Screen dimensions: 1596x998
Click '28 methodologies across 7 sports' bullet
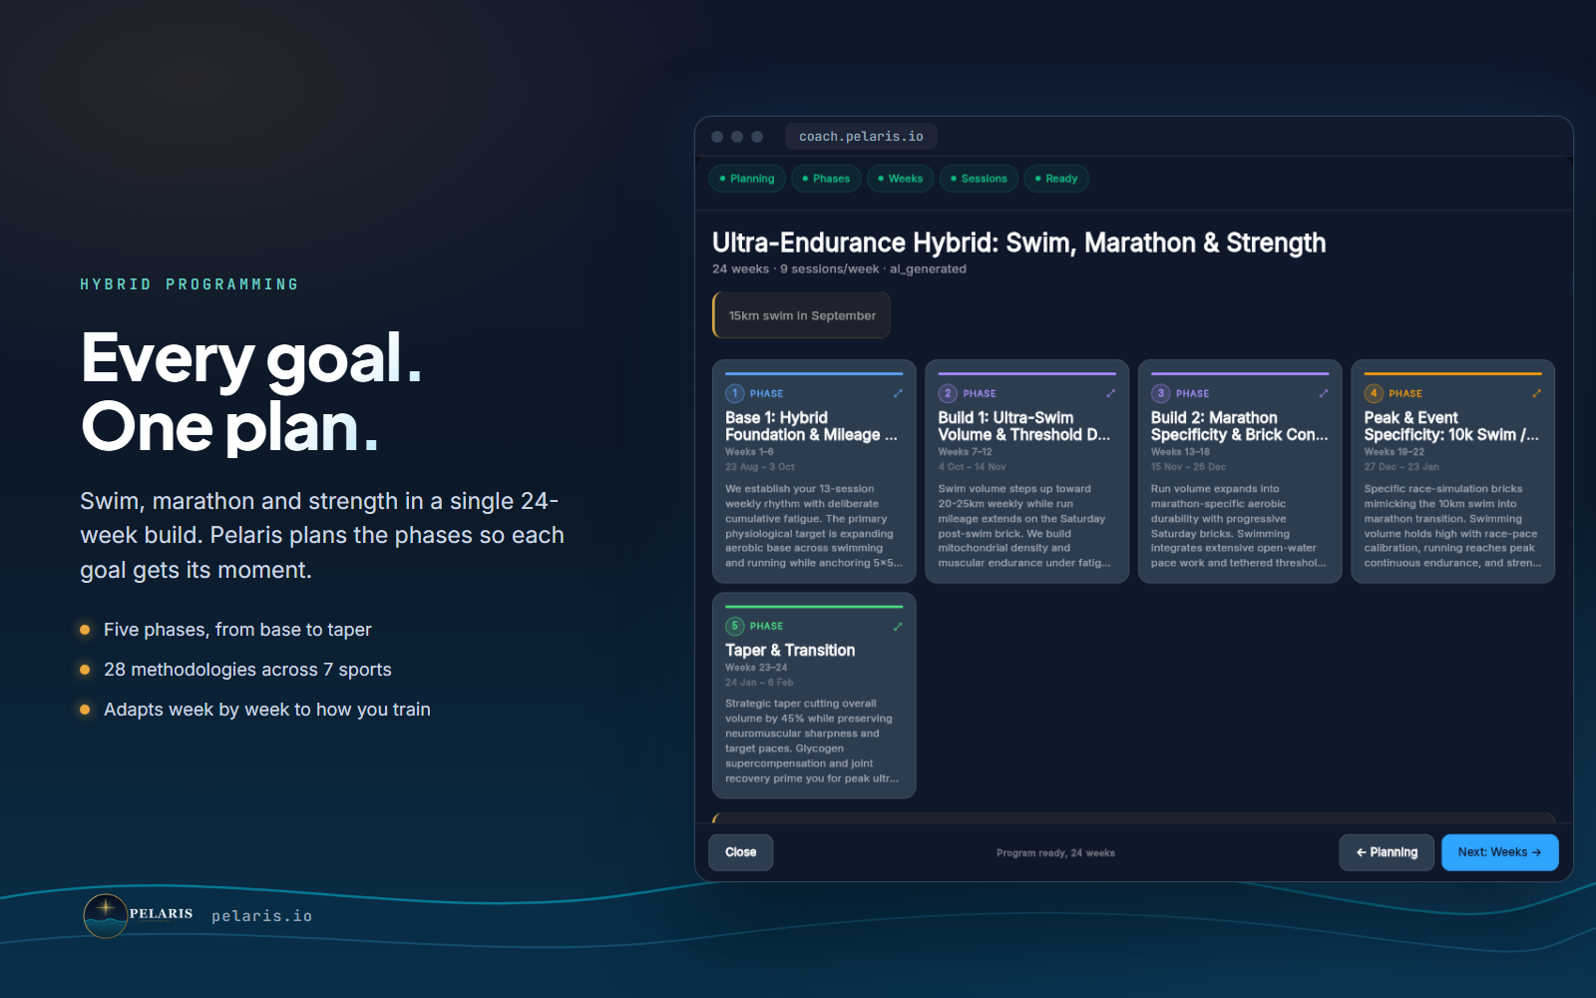click(x=247, y=670)
